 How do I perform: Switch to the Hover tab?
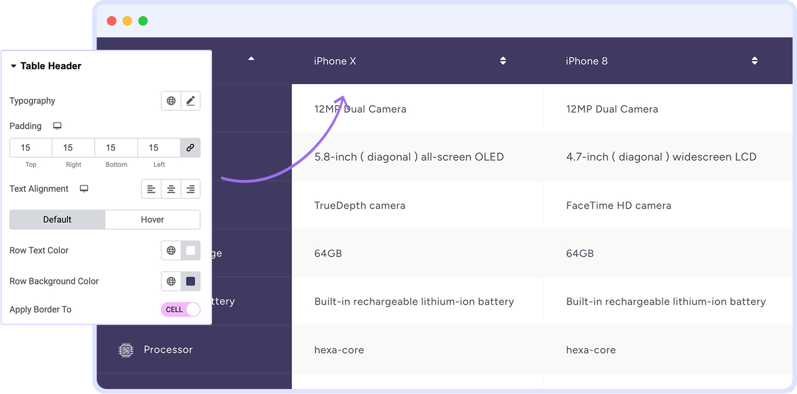coord(152,220)
